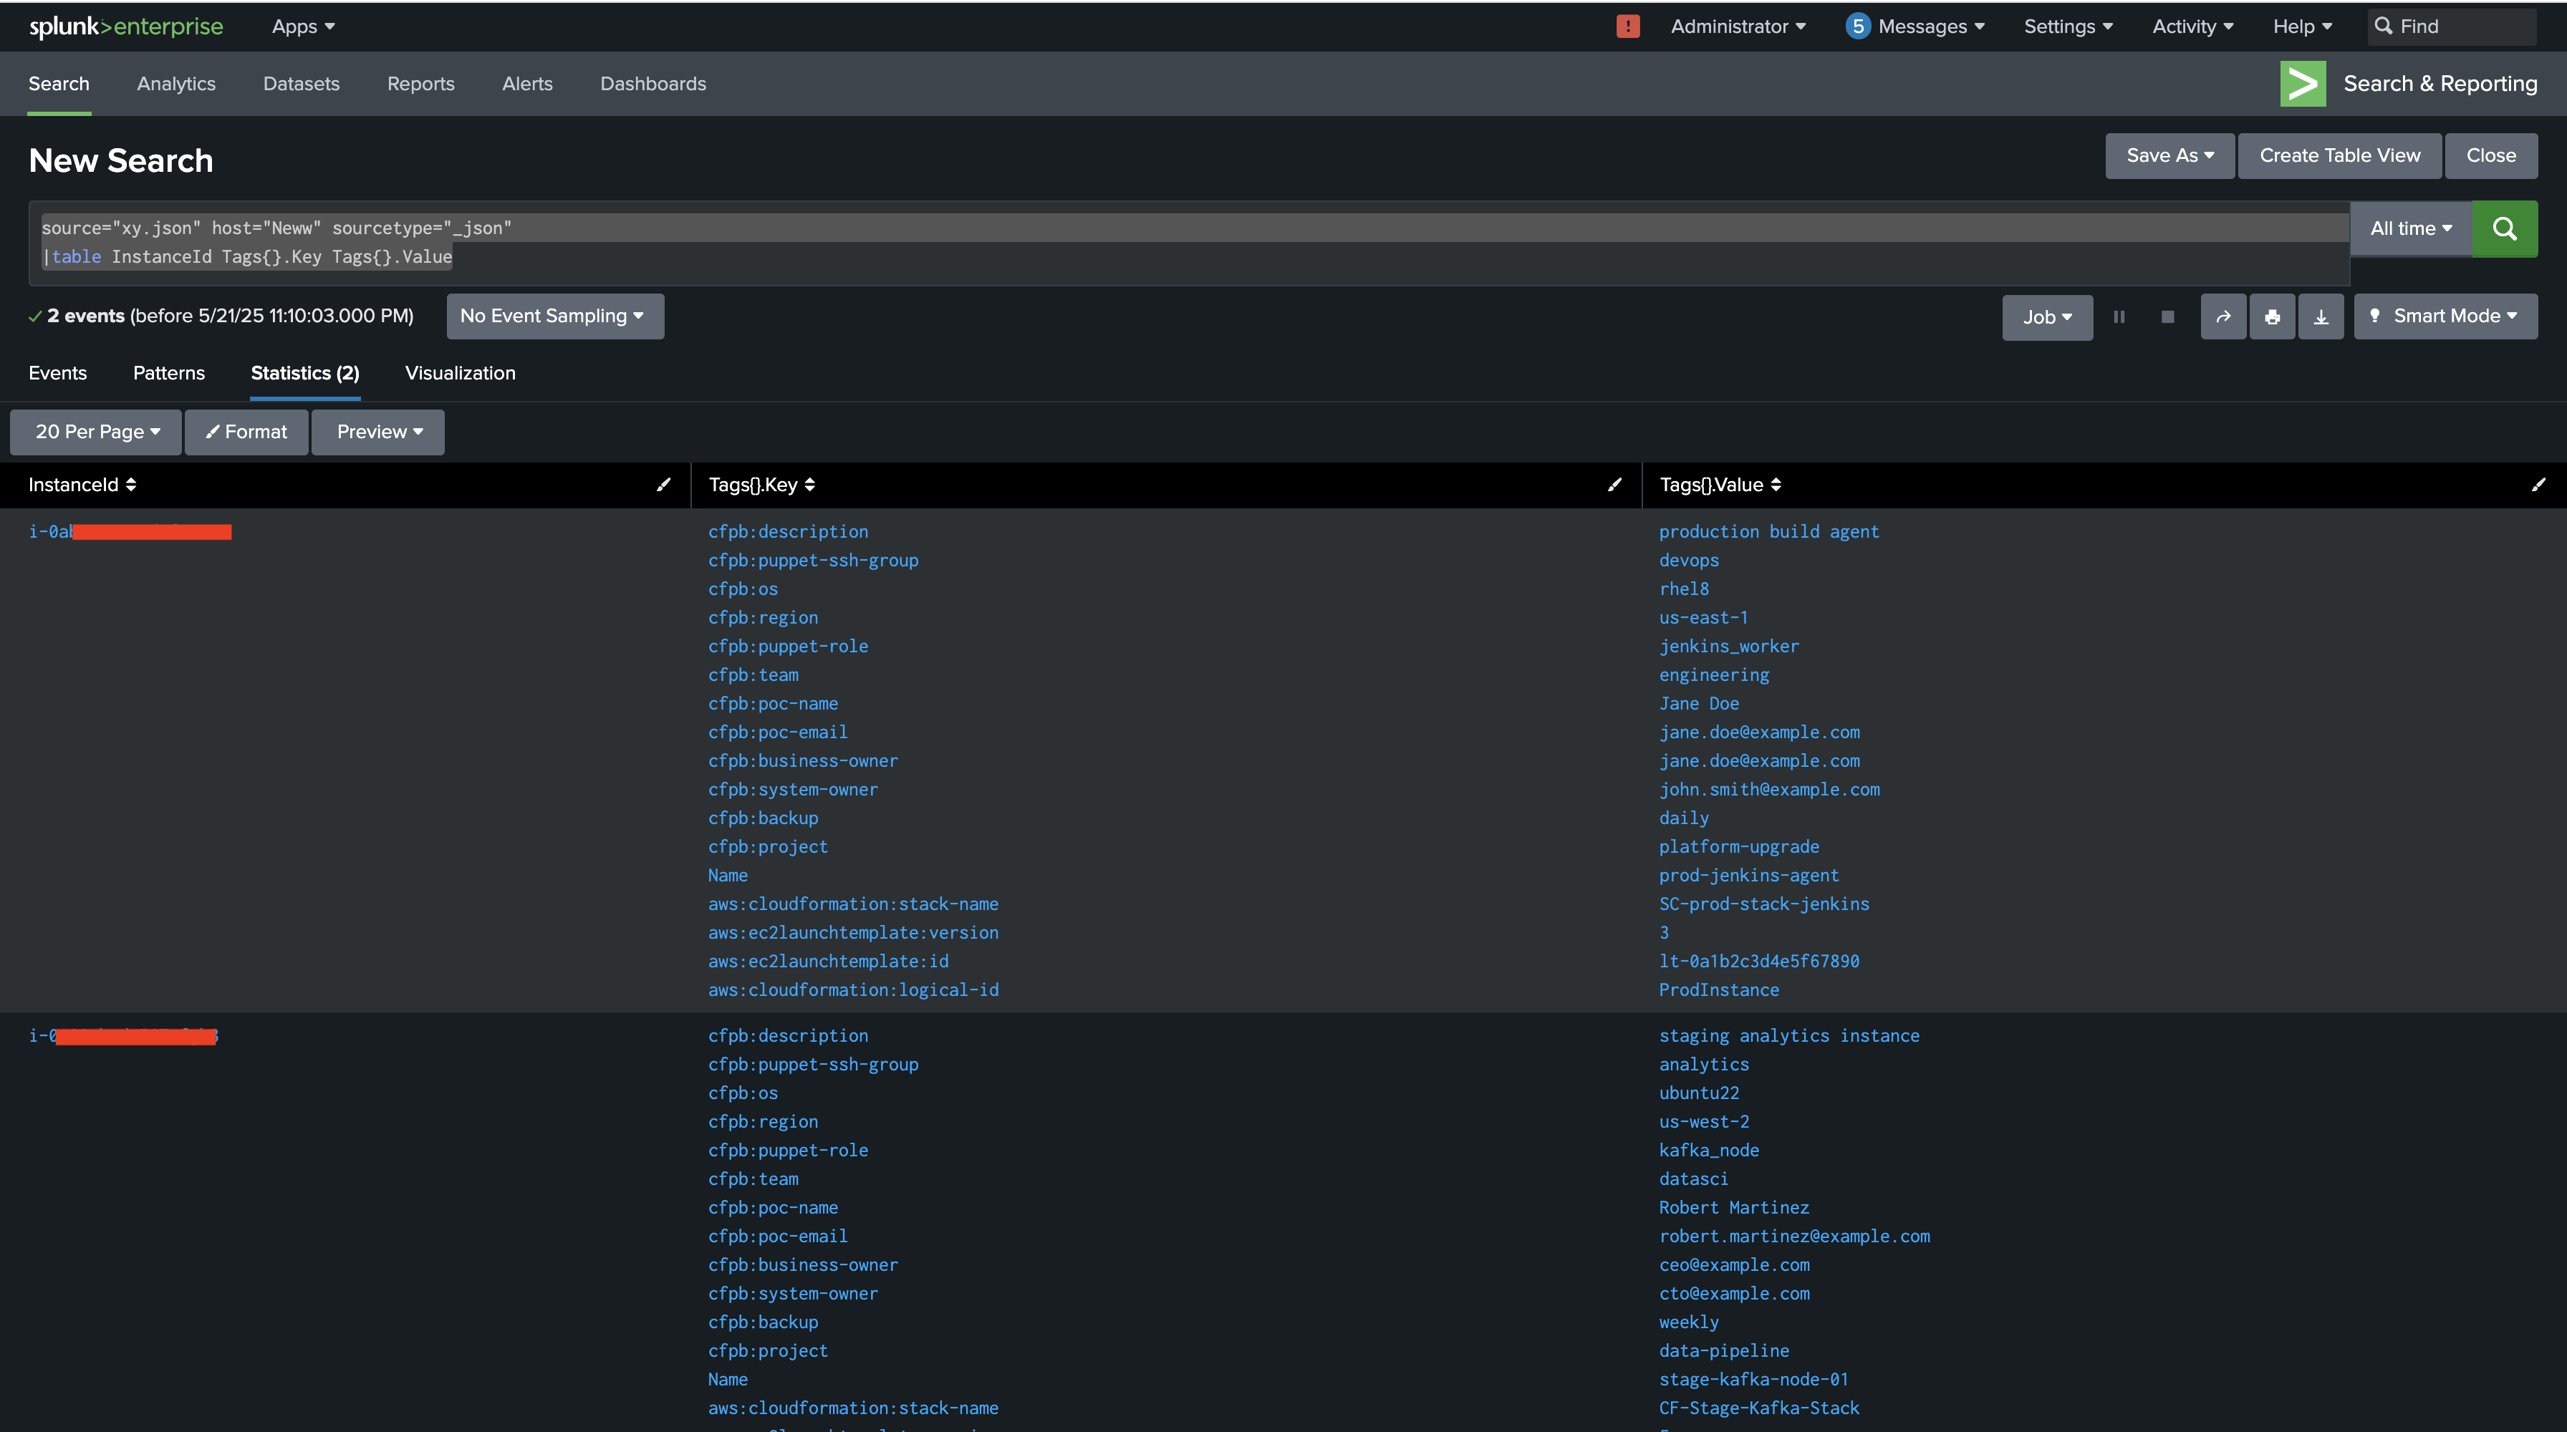Click the splunk>enterprise logo
Screen dimensions: 2567x1432
tap(125, 26)
